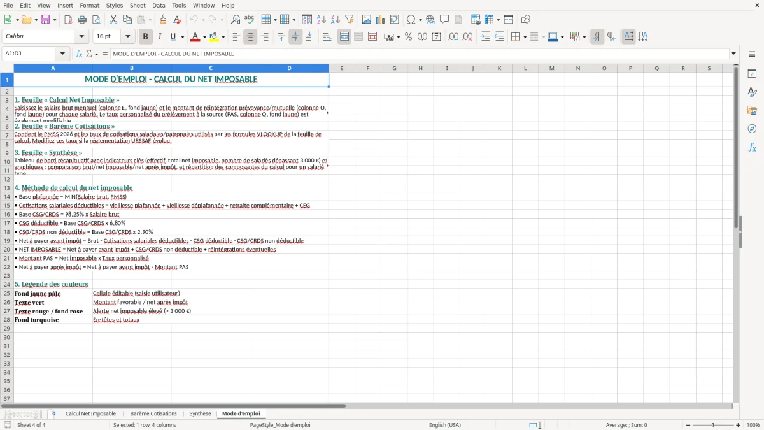Toggle Center Vertically alignment
Image resolution: width=764 pixels, height=430 pixels.
tap(295, 37)
